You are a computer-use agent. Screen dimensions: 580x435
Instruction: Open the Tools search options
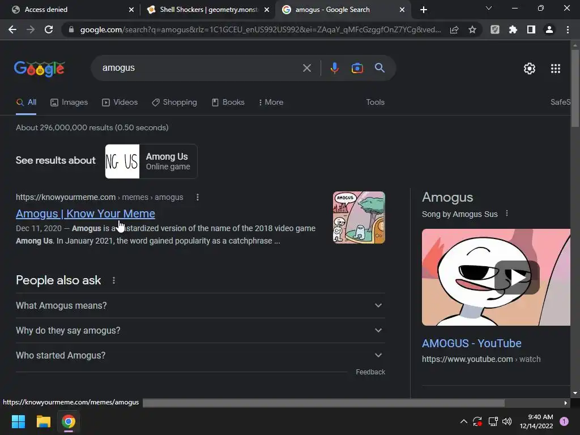point(375,102)
